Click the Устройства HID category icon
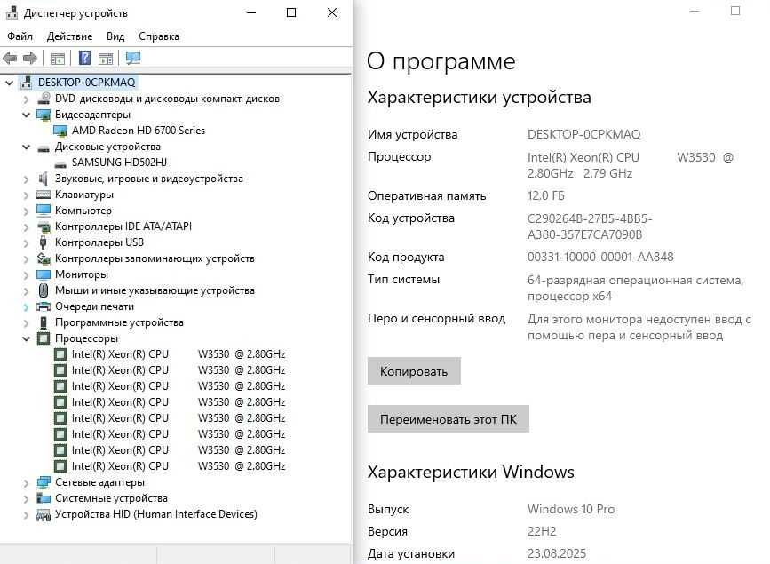 44,515
